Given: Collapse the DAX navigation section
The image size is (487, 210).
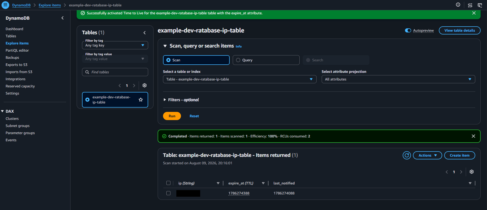Looking at the screenshot, I should click(x=2, y=111).
